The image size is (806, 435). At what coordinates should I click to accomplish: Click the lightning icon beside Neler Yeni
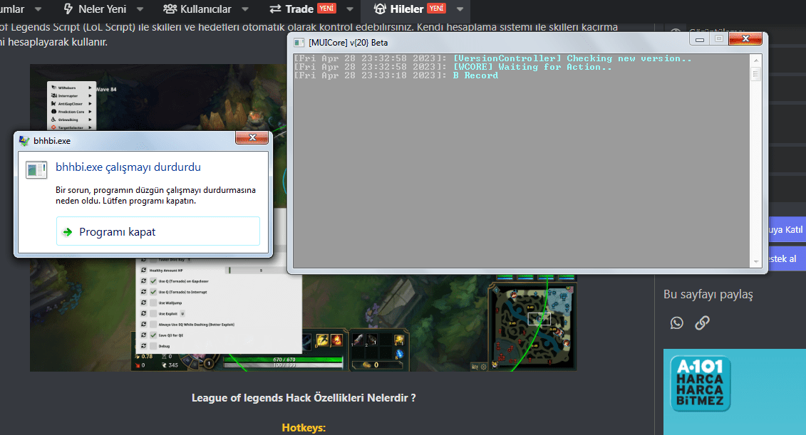[x=68, y=9]
